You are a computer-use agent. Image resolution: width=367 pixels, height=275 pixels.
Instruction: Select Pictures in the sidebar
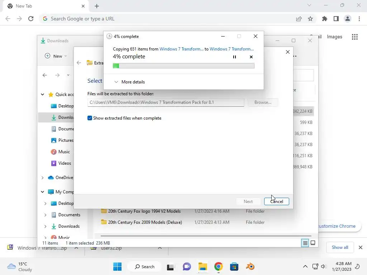click(x=62, y=140)
